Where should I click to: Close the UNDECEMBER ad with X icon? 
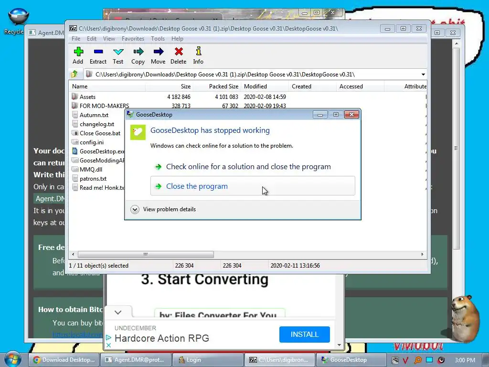pos(108,345)
